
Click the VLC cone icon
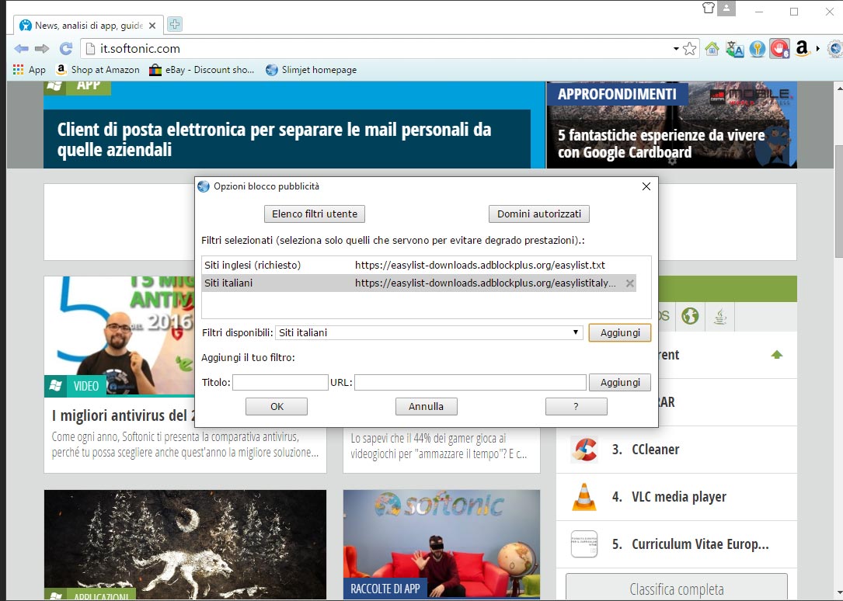coord(583,497)
